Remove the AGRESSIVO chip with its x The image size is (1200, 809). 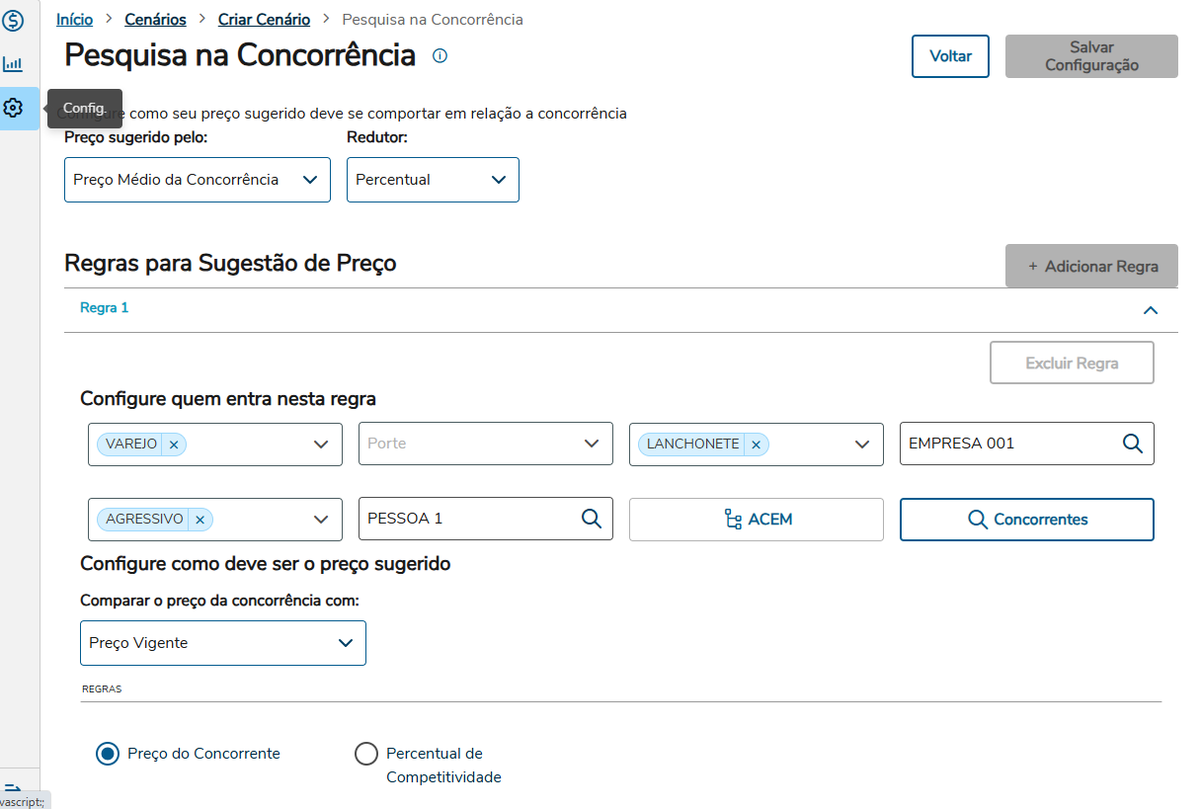pos(200,520)
